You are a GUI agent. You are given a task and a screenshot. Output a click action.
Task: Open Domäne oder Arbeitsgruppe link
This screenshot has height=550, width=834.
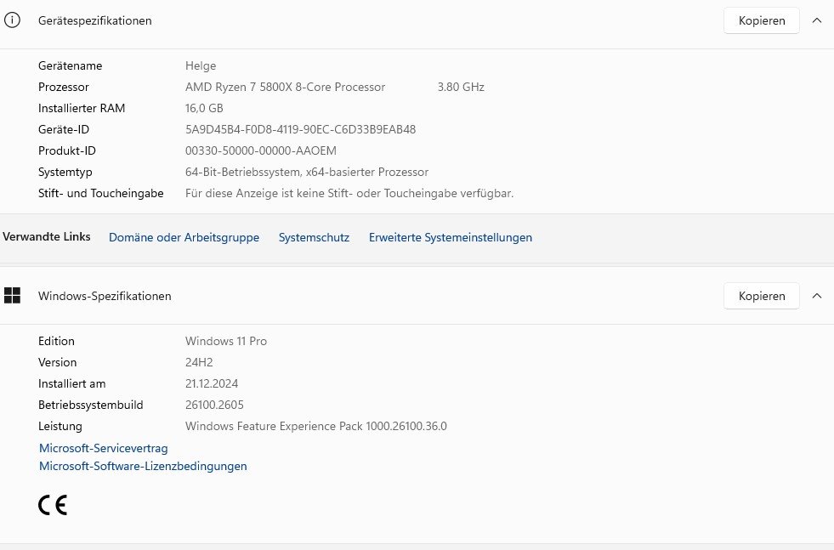pyautogui.click(x=184, y=237)
